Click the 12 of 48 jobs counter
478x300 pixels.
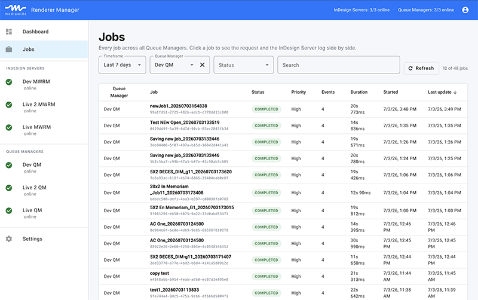coord(455,68)
